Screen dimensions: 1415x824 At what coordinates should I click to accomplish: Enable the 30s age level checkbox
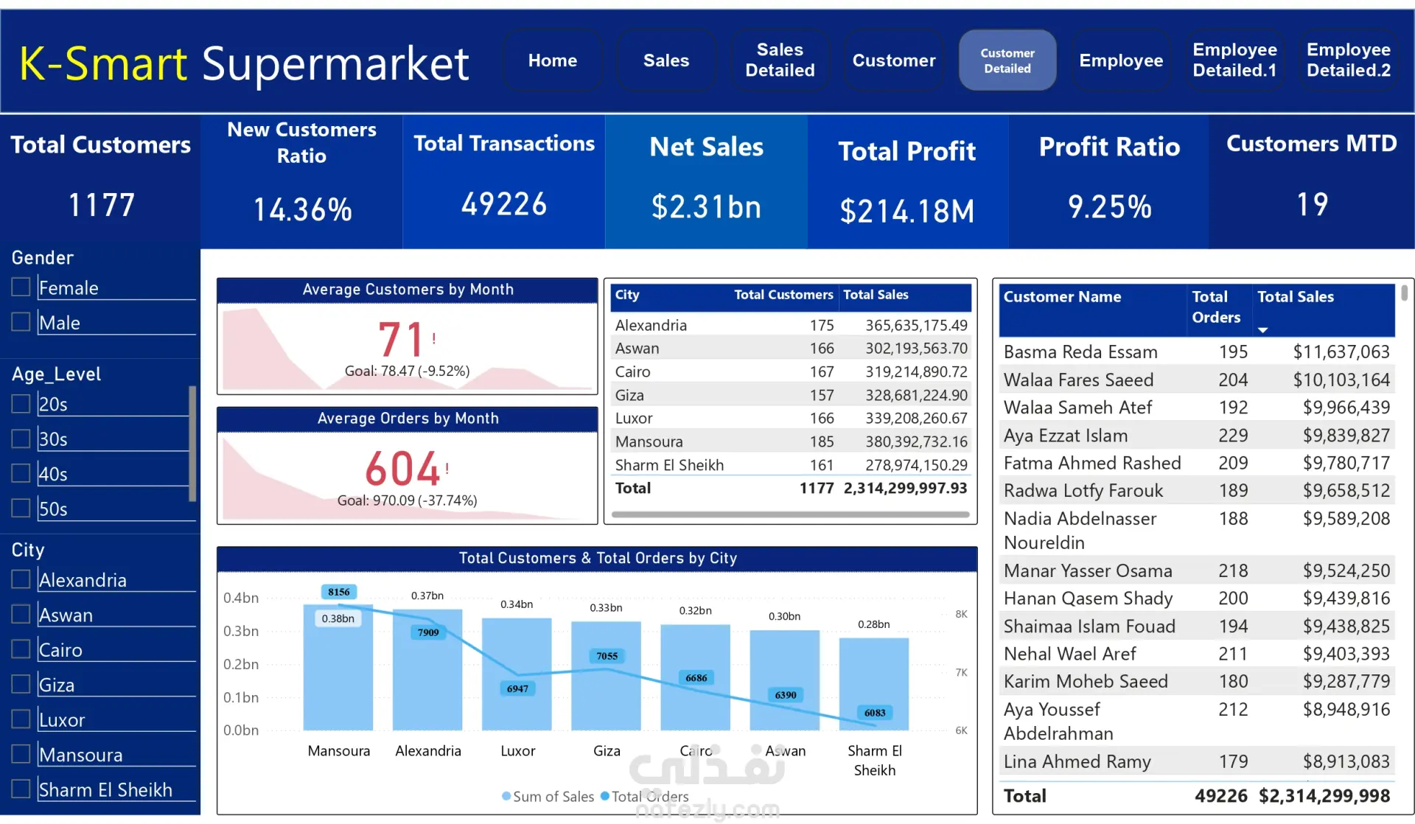21,439
